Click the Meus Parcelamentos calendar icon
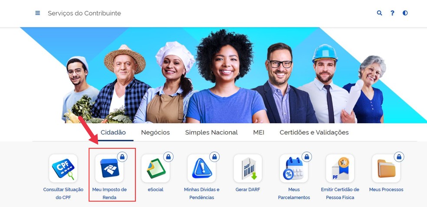Screen dimensions: 427x207 pyautogui.click(x=294, y=168)
